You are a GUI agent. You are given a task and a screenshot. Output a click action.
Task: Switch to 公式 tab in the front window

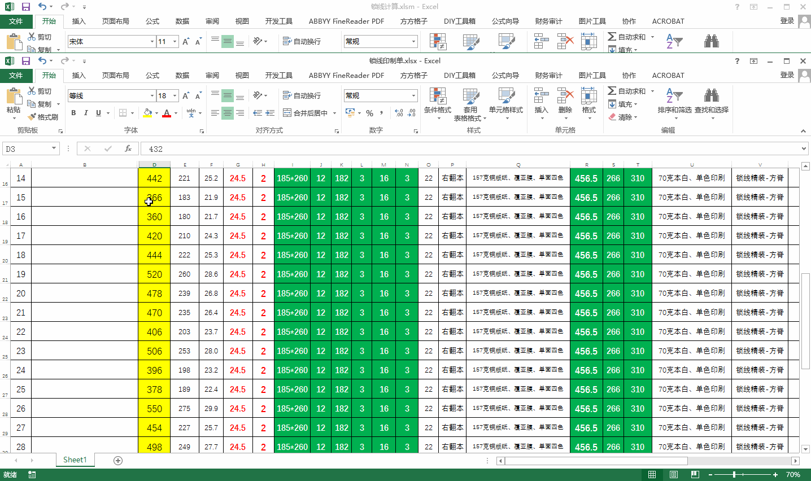pyautogui.click(x=152, y=75)
